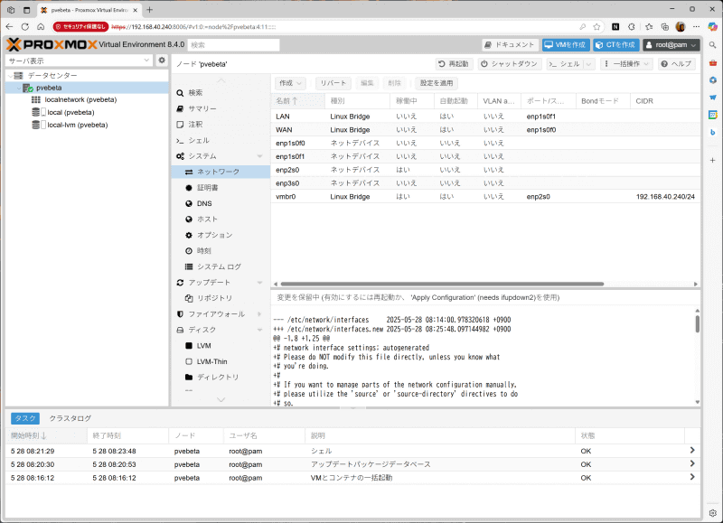Screen dimensions: 723x523
Task: Click the シャットダウン button
Action: tap(510, 64)
